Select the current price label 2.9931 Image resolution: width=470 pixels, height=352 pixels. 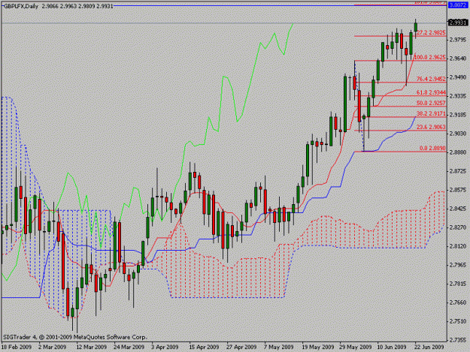point(458,23)
